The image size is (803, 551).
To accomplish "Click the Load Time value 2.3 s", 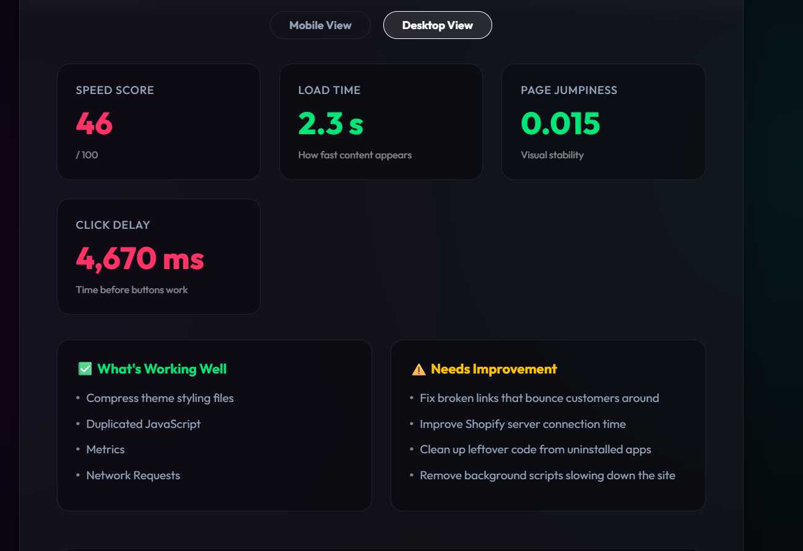I will [331, 123].
